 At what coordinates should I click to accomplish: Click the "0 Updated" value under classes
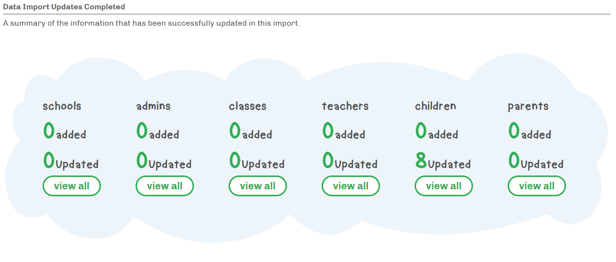pos(257,162)
